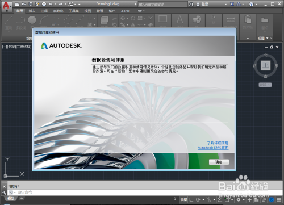This screenshot has width=284, height=205.
Task: Expand the Help dropdown arrow
Action: coord(256,4)
